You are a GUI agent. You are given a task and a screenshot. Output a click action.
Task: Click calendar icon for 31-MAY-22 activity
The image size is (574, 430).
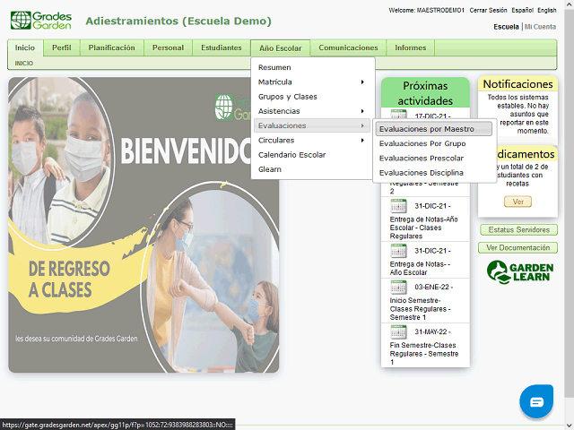click(x=398, y=332)
